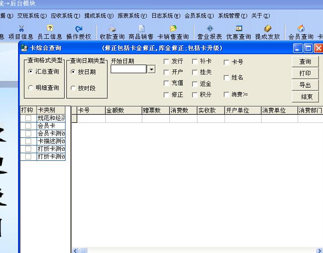Screen dimensions: 323x253
Task: Click the 消费单位 column header
Action: 280,110
